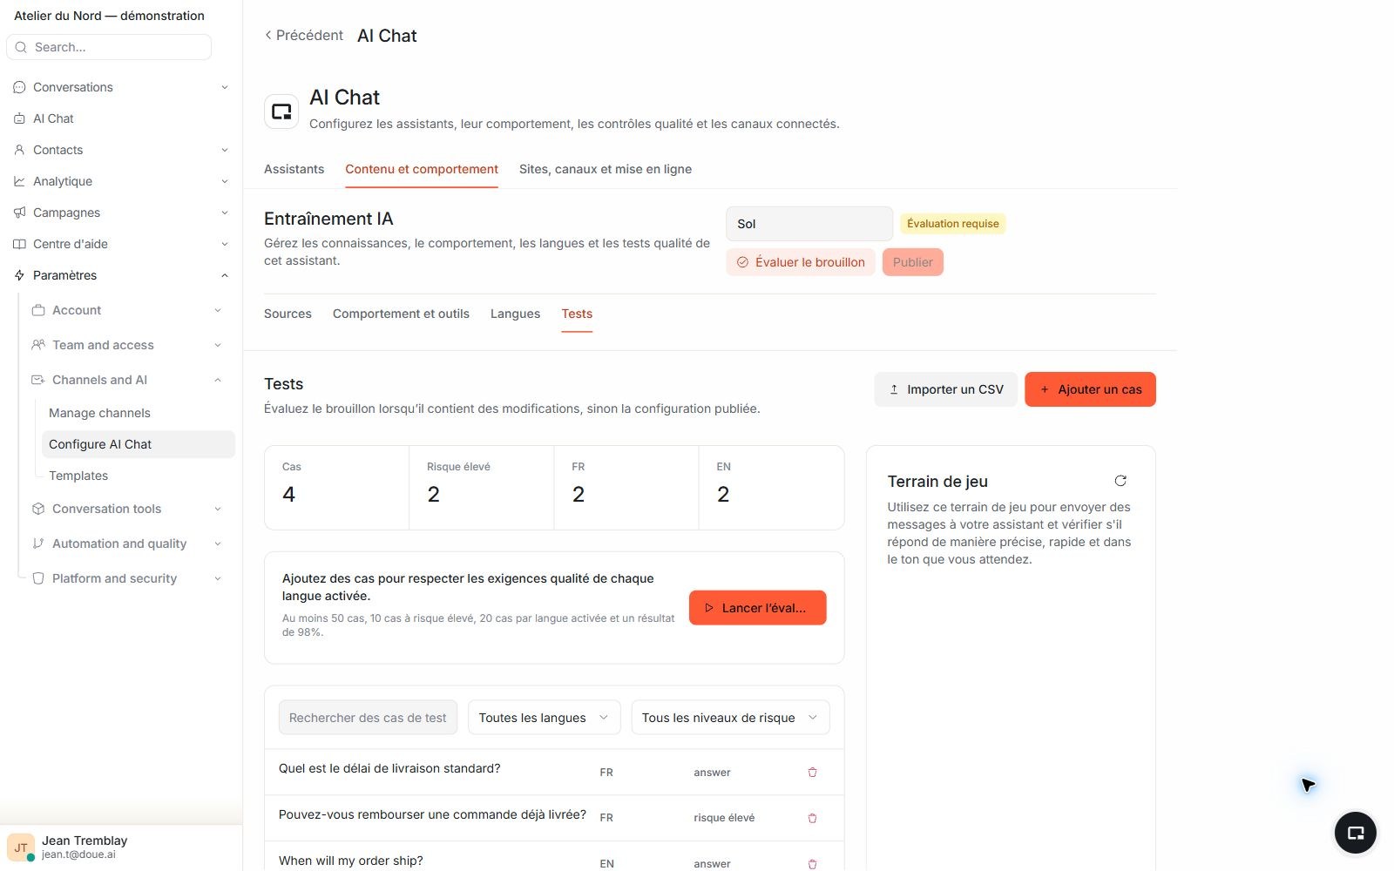Click the AI Chat header logo icon
Screen dimensions: 1394x871
(281, 111)
